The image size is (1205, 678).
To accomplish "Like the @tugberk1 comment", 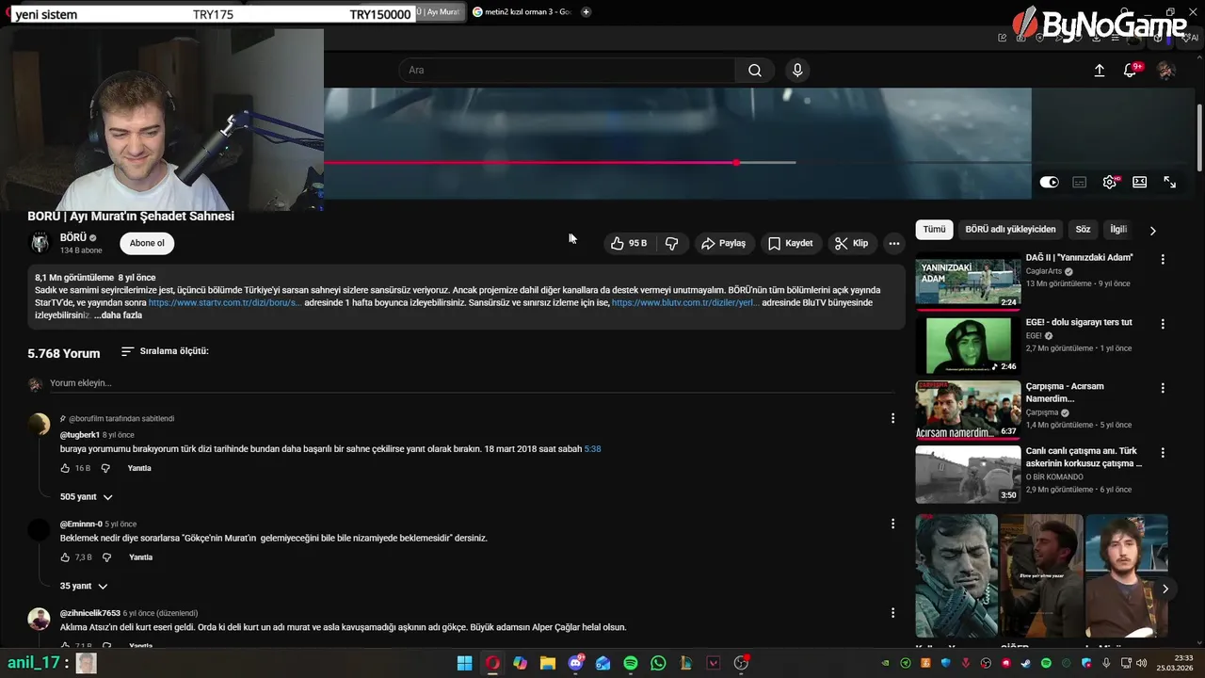I will pyautogui.click(x=65, y=468).
